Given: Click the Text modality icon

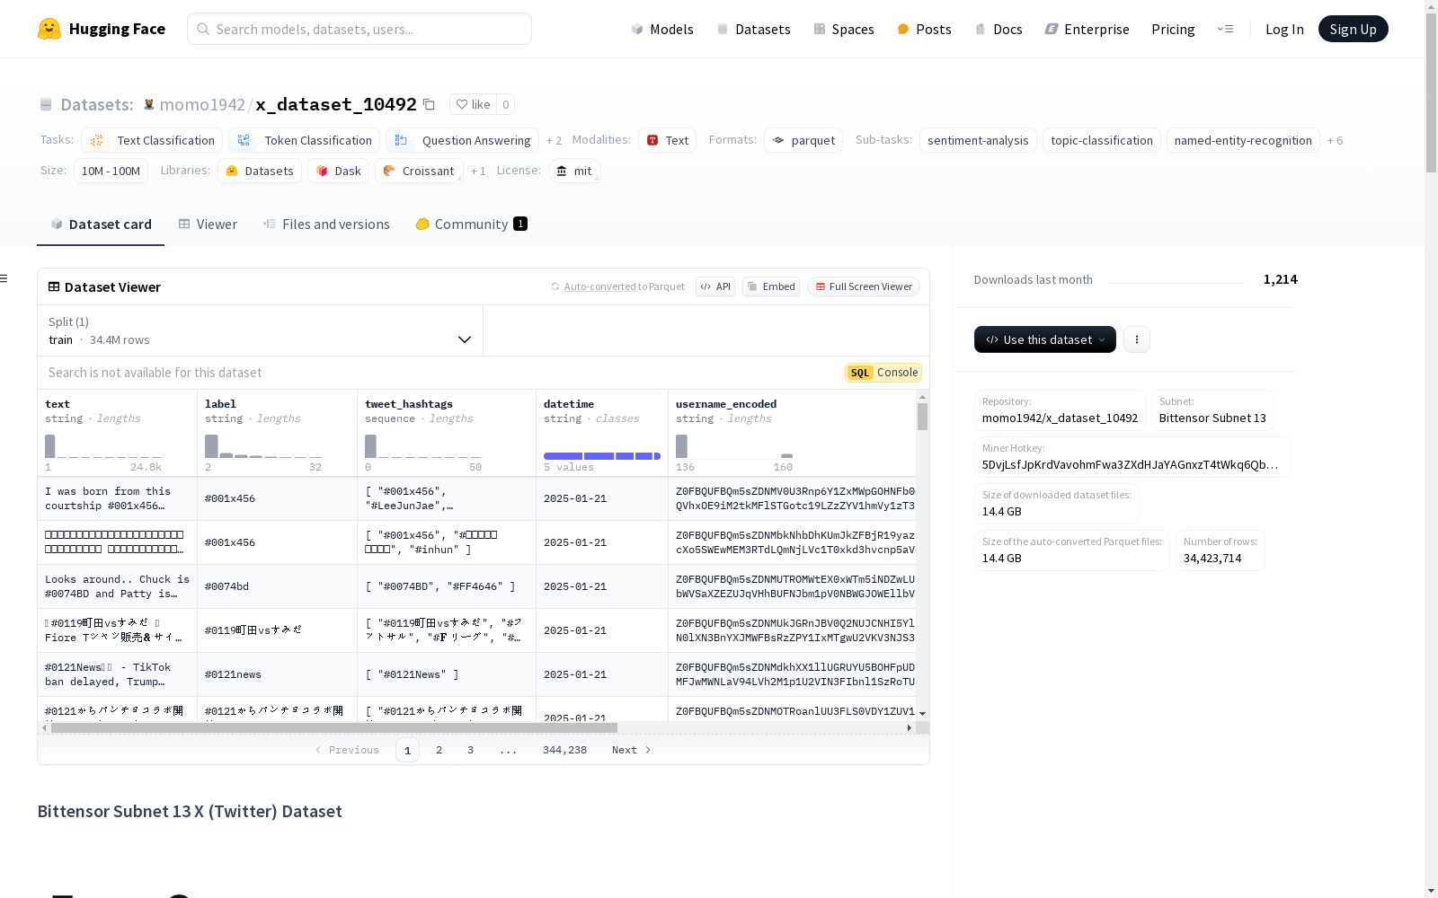Looking at the screenshot, I should [652, 140].
